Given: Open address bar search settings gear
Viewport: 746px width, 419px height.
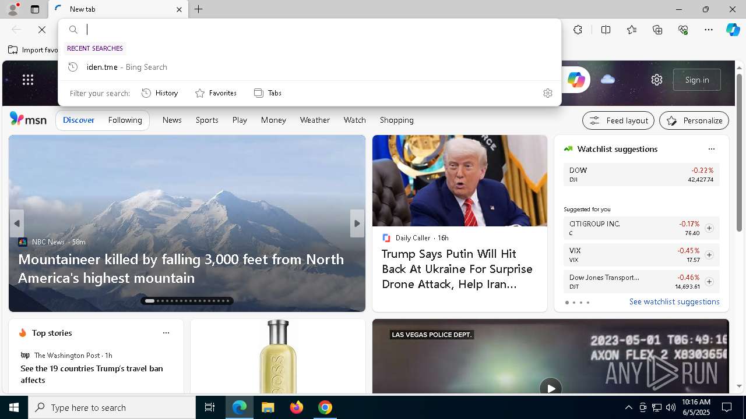Looking at the screenshot, I should point(548,93).
